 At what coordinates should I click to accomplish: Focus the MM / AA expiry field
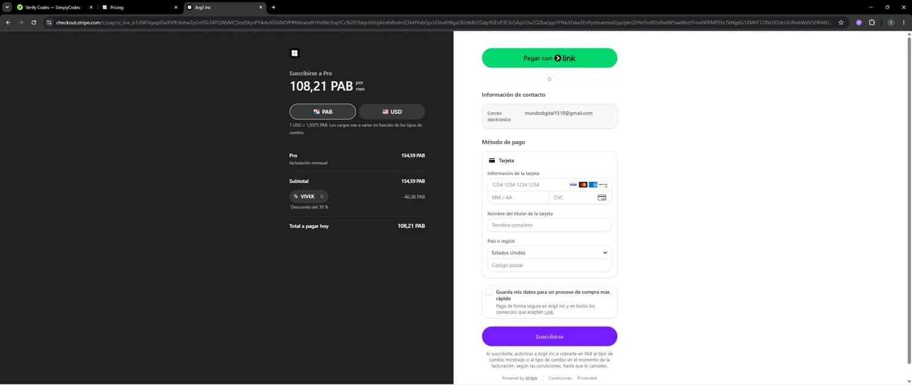518,198
